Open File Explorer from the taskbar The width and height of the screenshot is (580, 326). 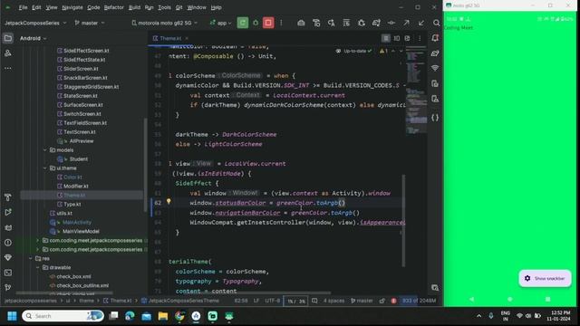[163, 316]
